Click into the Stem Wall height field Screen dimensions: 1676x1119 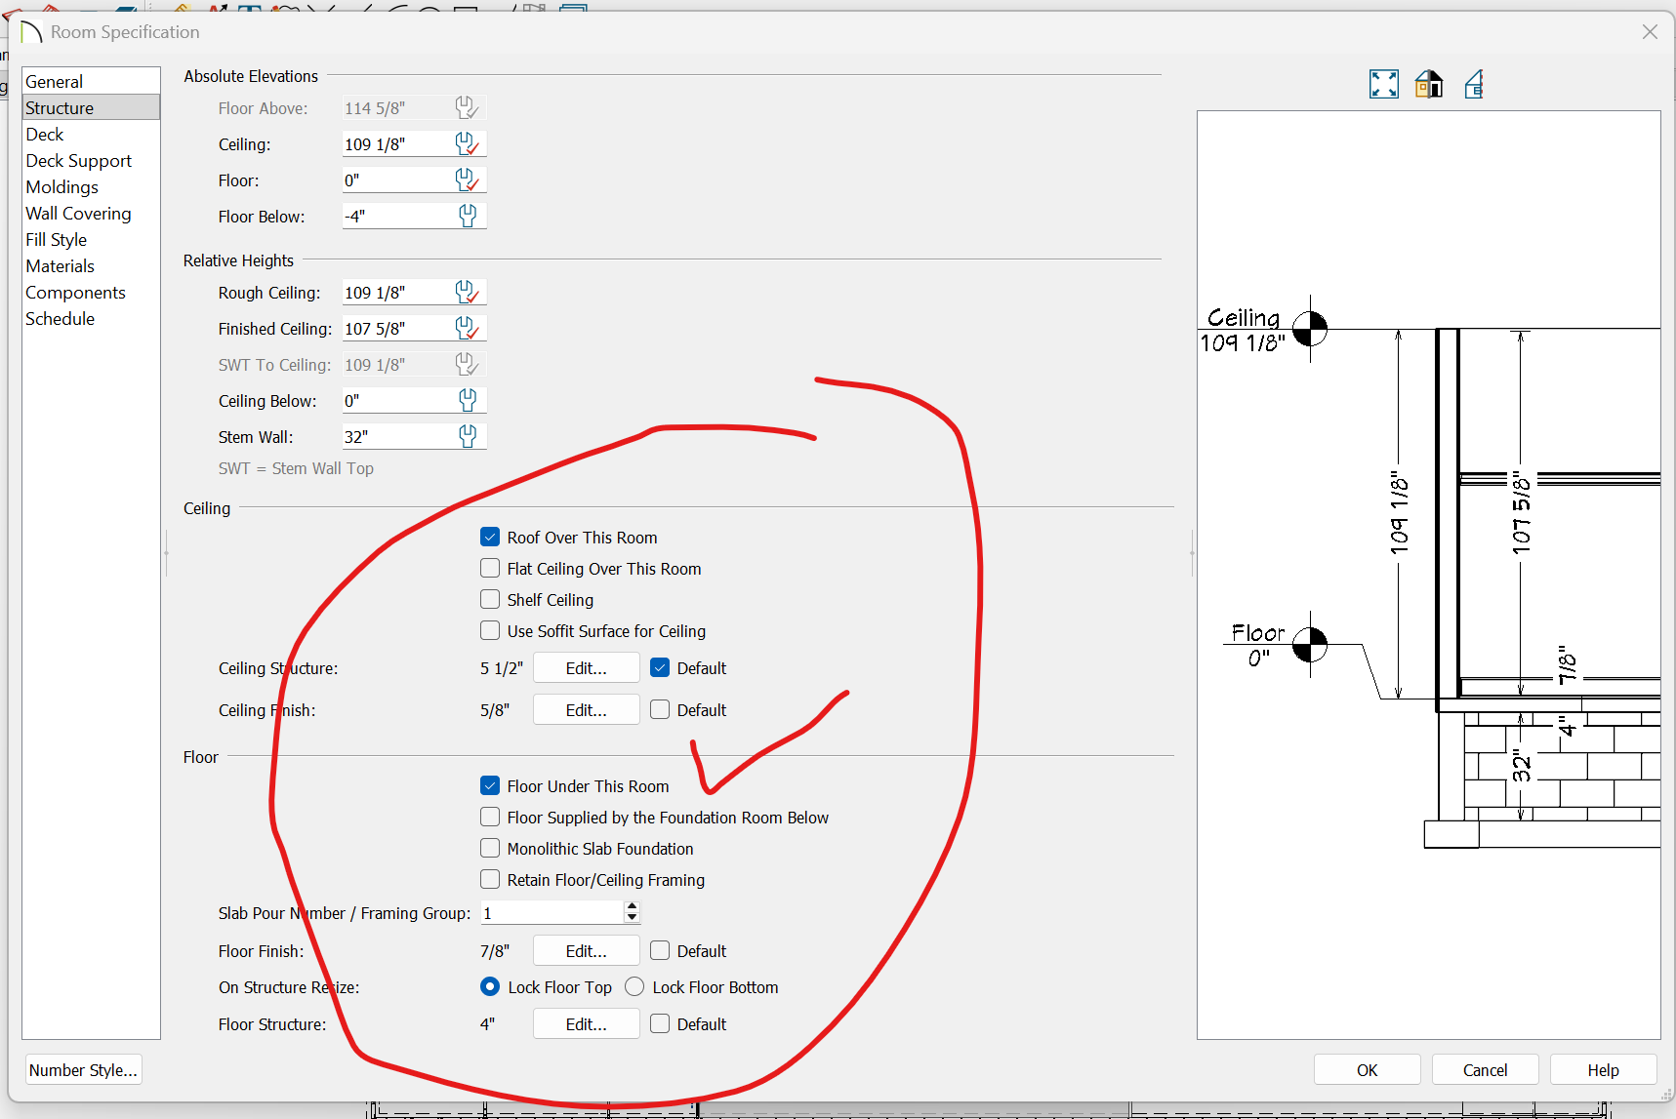click(398, 437)
